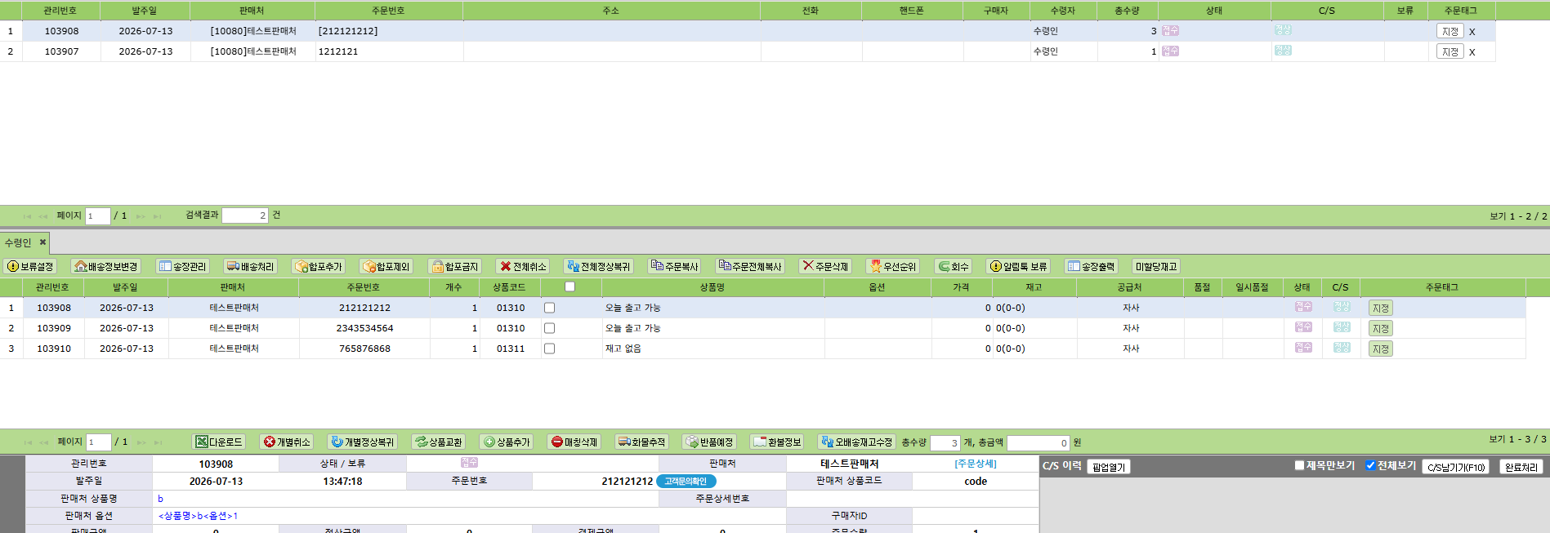Tick checkbox for order 2343534564 row
This screenshot has height=533, width=1550.
pos(550,328)
